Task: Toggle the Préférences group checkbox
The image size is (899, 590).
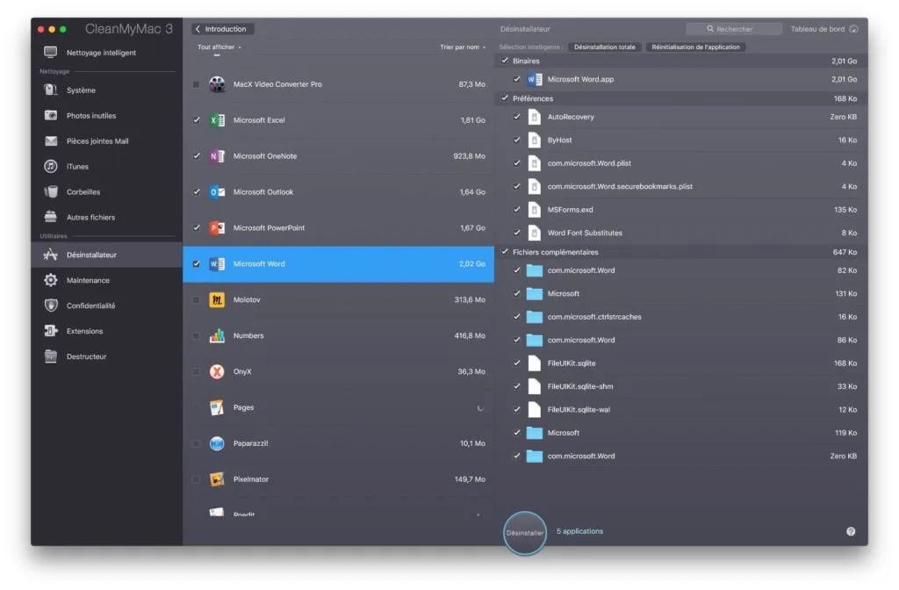Action: coord(505,98)
